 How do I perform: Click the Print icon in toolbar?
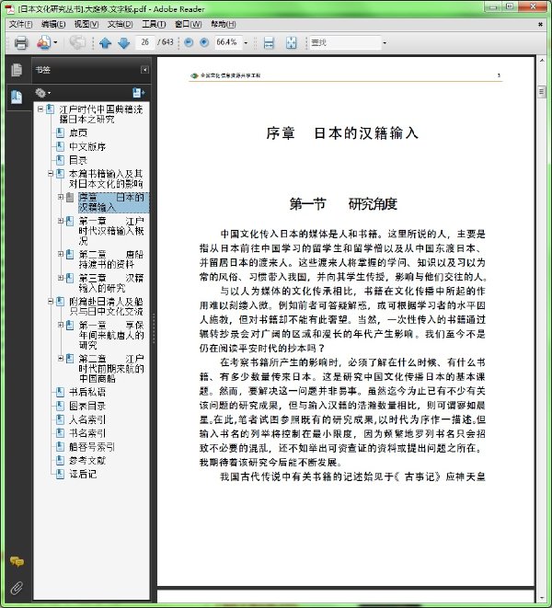(21, 42)
